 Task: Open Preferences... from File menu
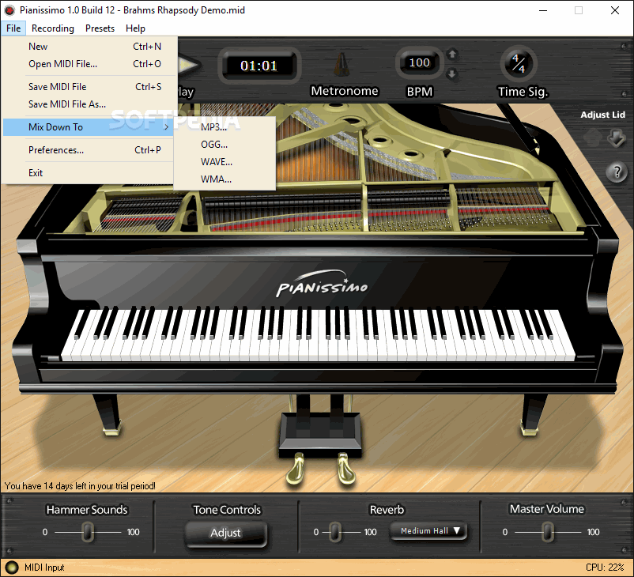(89, 150)
